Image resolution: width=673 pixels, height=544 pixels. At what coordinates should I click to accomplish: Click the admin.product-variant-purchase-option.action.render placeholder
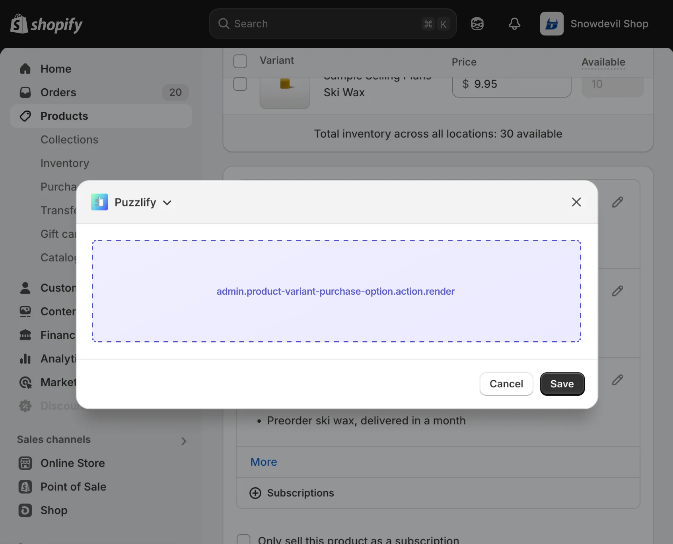[x=336, y=291]
